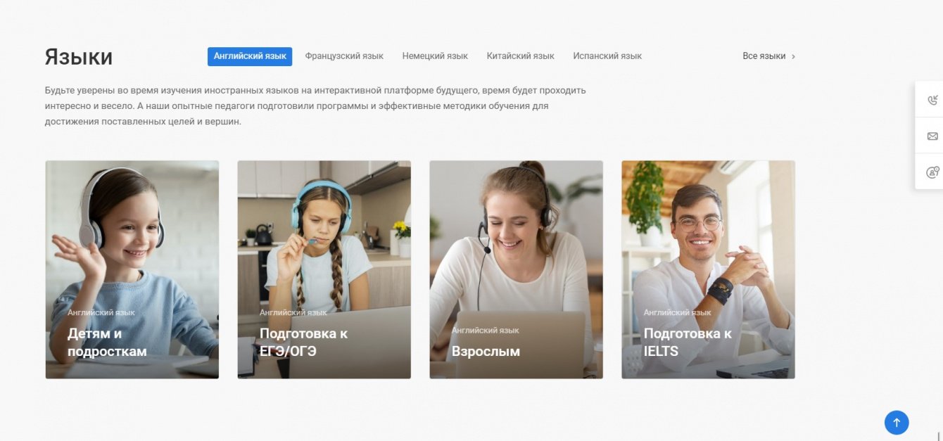The width and height of the screenshot is (943, 441).
Task: Click the phone callback icon in side panel
Action: [x=932, y=100]
